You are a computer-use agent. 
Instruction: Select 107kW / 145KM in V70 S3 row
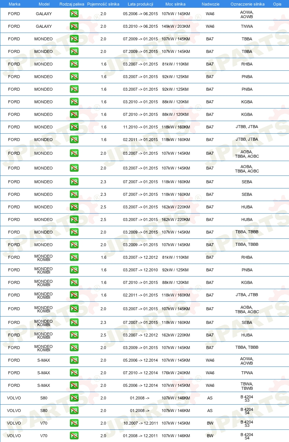176,423
